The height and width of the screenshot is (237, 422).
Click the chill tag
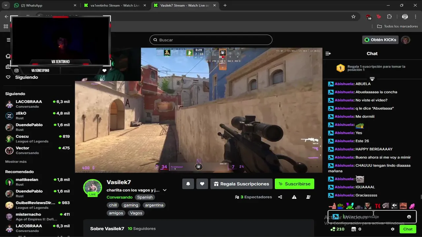click(113, 205)
